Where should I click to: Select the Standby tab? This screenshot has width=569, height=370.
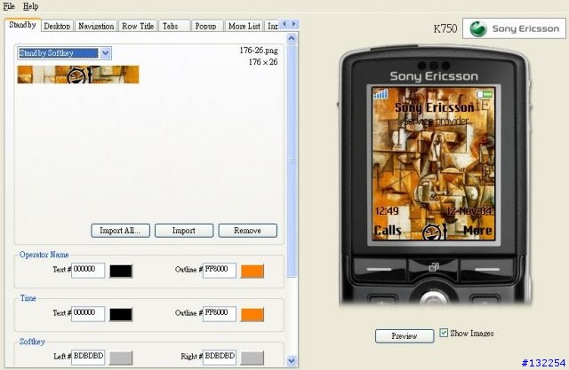click(x=22, y=25)
